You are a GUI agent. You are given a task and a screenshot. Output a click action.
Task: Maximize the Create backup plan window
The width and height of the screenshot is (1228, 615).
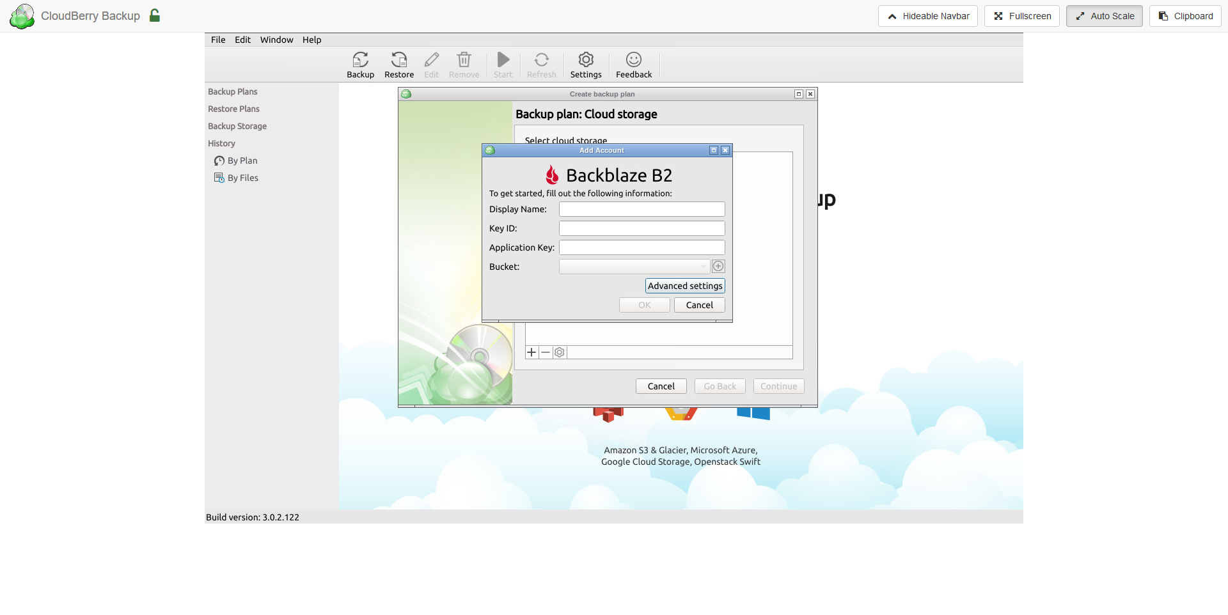(799, 94)
